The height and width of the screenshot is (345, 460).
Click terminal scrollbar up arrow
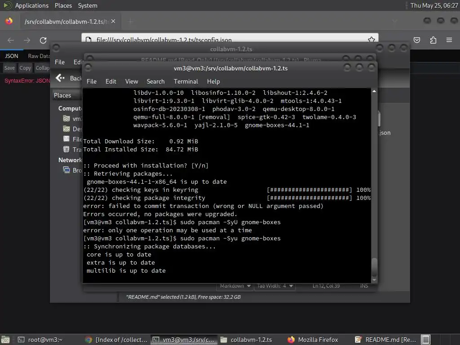click(x=374, y=92)
